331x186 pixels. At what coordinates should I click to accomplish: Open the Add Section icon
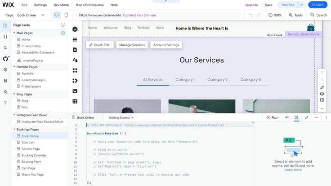tap(75, 39)
